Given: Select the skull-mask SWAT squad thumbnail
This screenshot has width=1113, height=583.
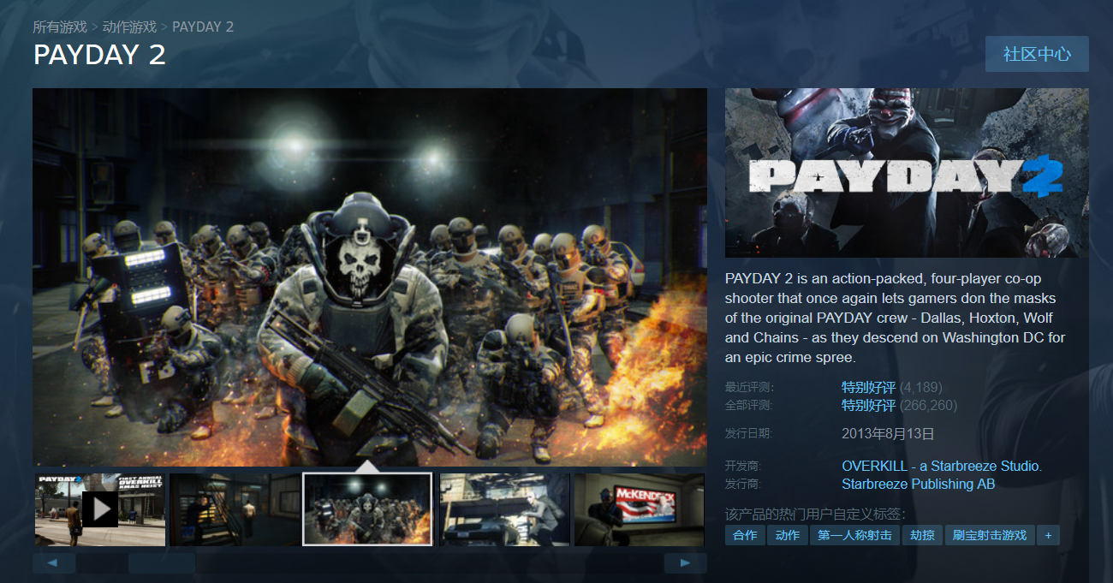Looking at the screenshot, I should coord(368,509).
